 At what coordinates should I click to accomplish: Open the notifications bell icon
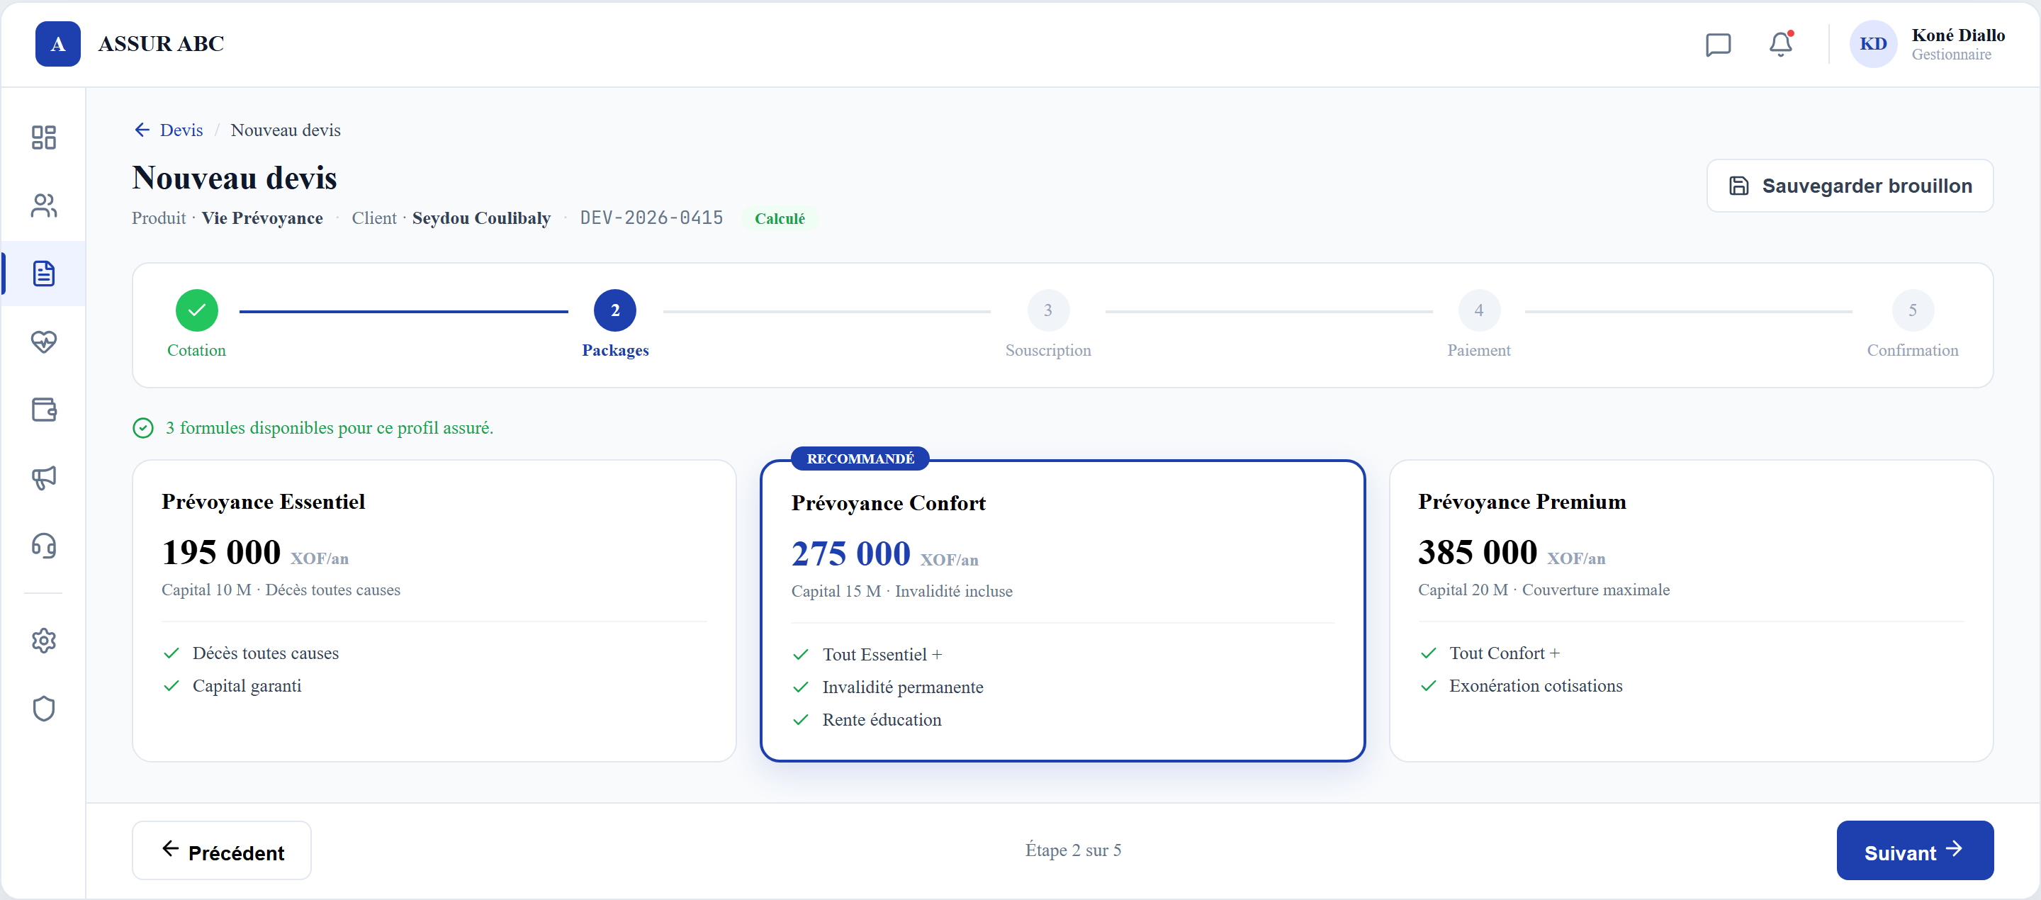[x=1781, y=45]
